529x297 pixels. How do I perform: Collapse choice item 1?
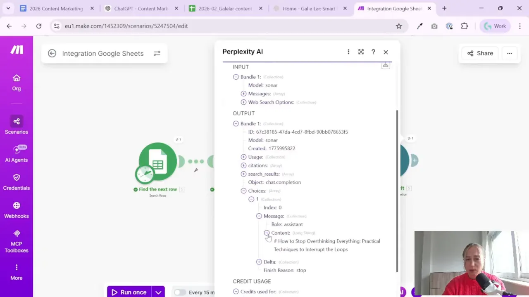pos(251,199)
